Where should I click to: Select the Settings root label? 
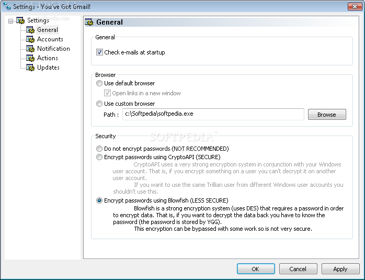pos(38,20)
